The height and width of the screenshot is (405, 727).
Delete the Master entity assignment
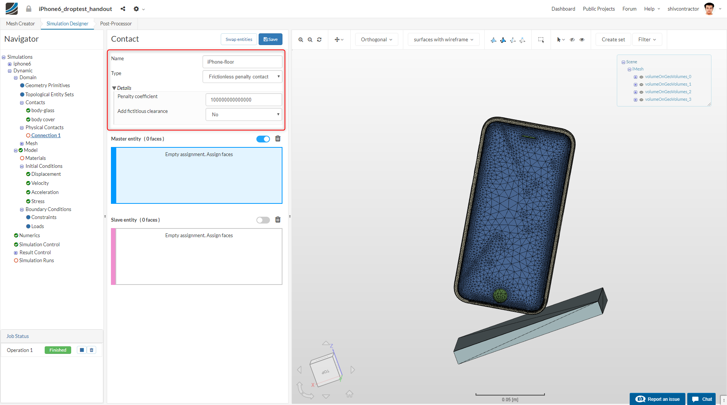(x=278, y=139)
